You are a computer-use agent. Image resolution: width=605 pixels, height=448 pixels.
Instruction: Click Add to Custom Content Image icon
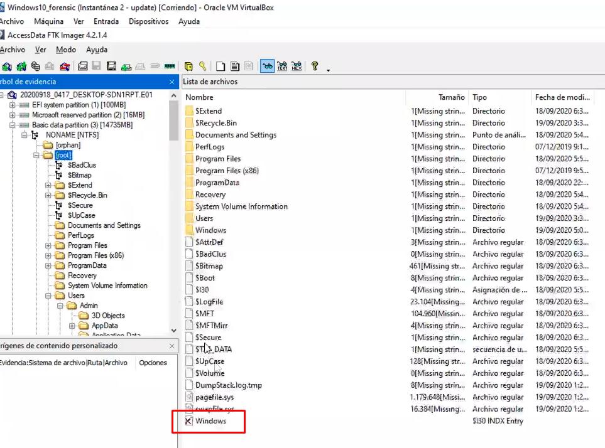point(126,67)
